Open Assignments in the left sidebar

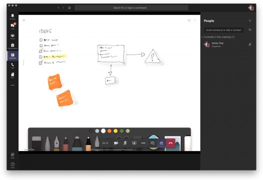point(13,46)
